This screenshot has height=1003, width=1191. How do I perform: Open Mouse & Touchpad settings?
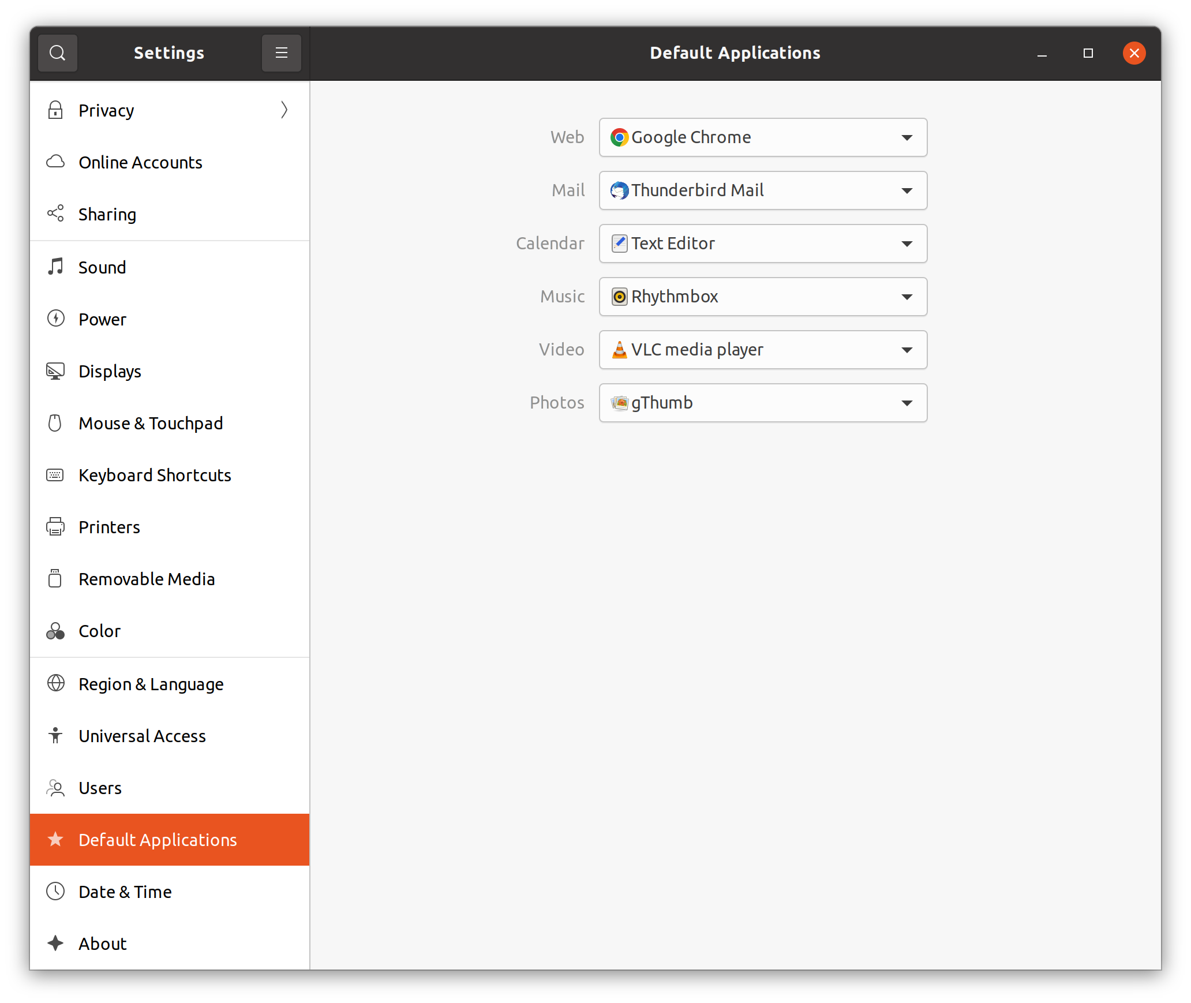[x=151, y=423]
